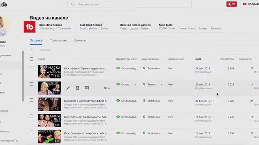Open the 4:58 МИНУС 5 ЛЕТ video thumbnail
This screenshot has width=259, height=145.
click(49, 137)
